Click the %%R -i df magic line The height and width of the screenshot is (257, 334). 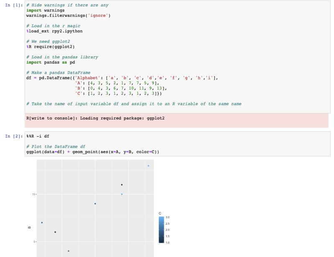coord(38,136)
